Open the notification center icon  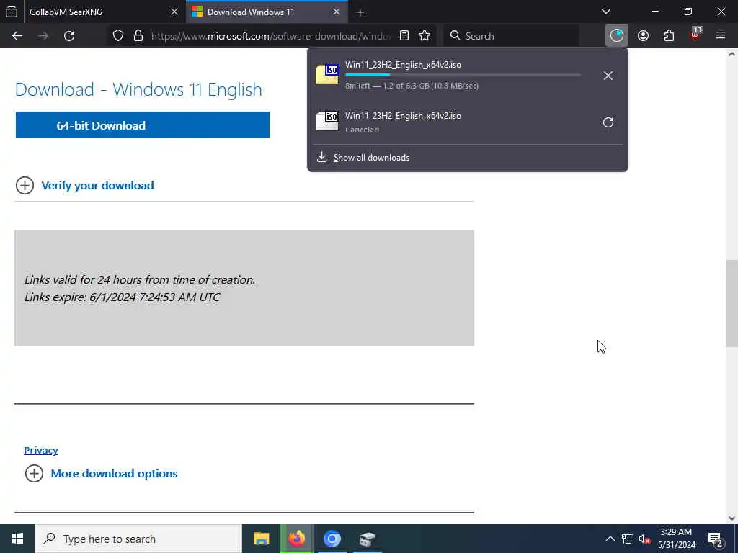coord(716,539)
